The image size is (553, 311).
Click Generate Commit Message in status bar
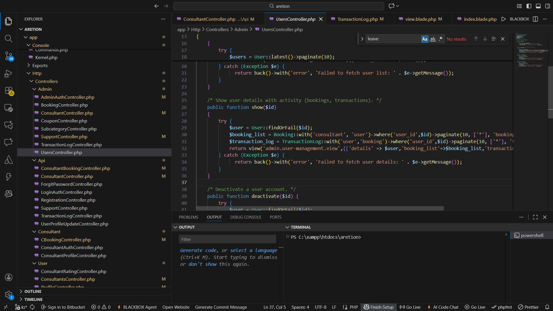click(221, 307)
